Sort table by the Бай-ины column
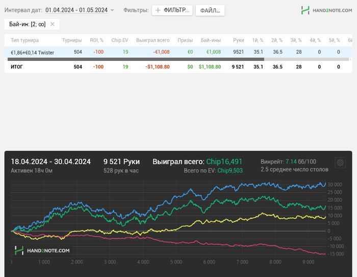Image resolution: width=357 pixels, height=277 pixels. [x=211, y=40]
